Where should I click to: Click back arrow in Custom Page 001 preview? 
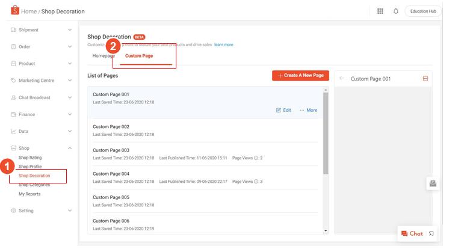(342, 79)
